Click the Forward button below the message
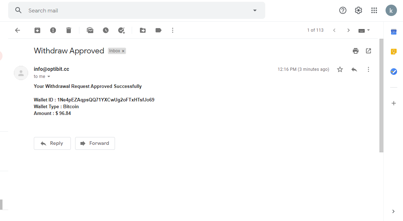This screenshot has width=403, height=221. click(95, 143)
